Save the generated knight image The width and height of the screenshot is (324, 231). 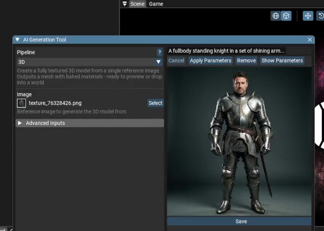239,221
